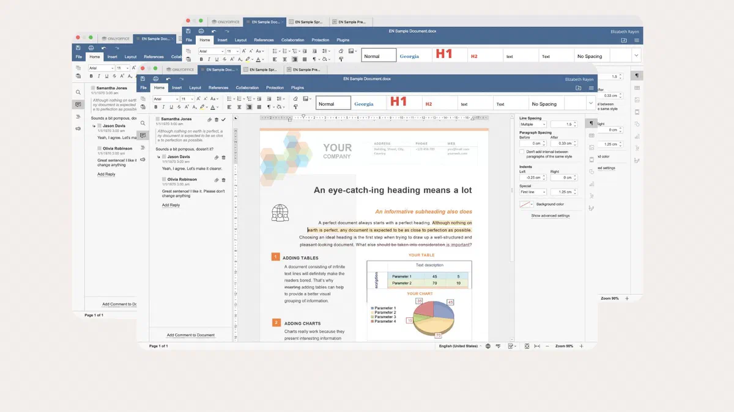Zoom out with minus in status bar

[547, 346]
